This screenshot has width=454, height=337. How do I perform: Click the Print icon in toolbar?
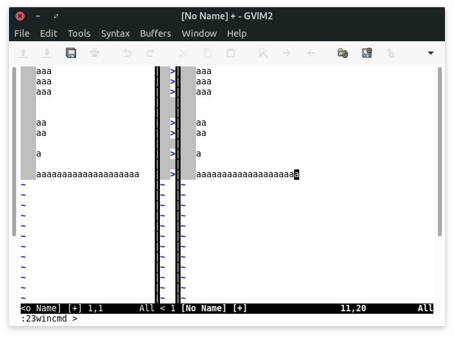95,53
